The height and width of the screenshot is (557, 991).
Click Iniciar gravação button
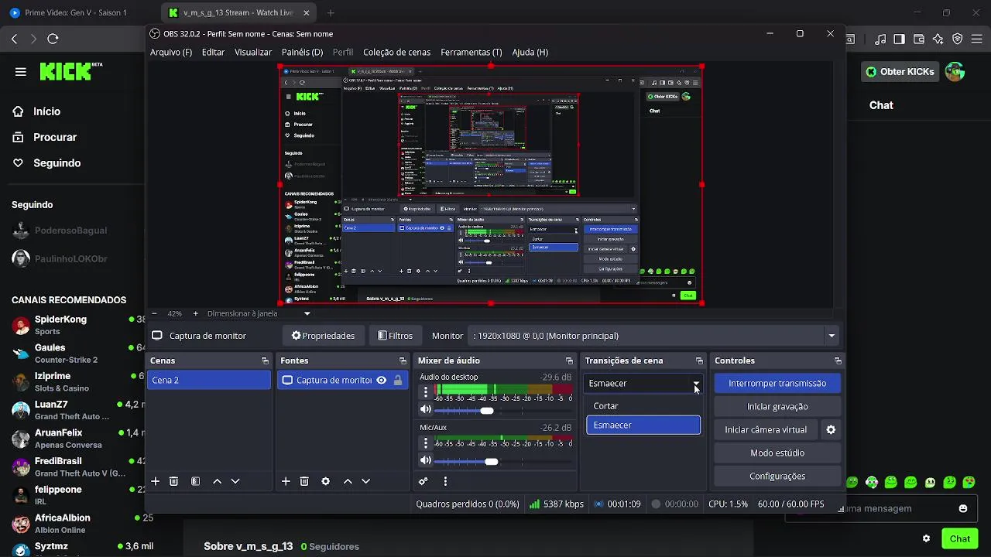click(x=777, y=406)
